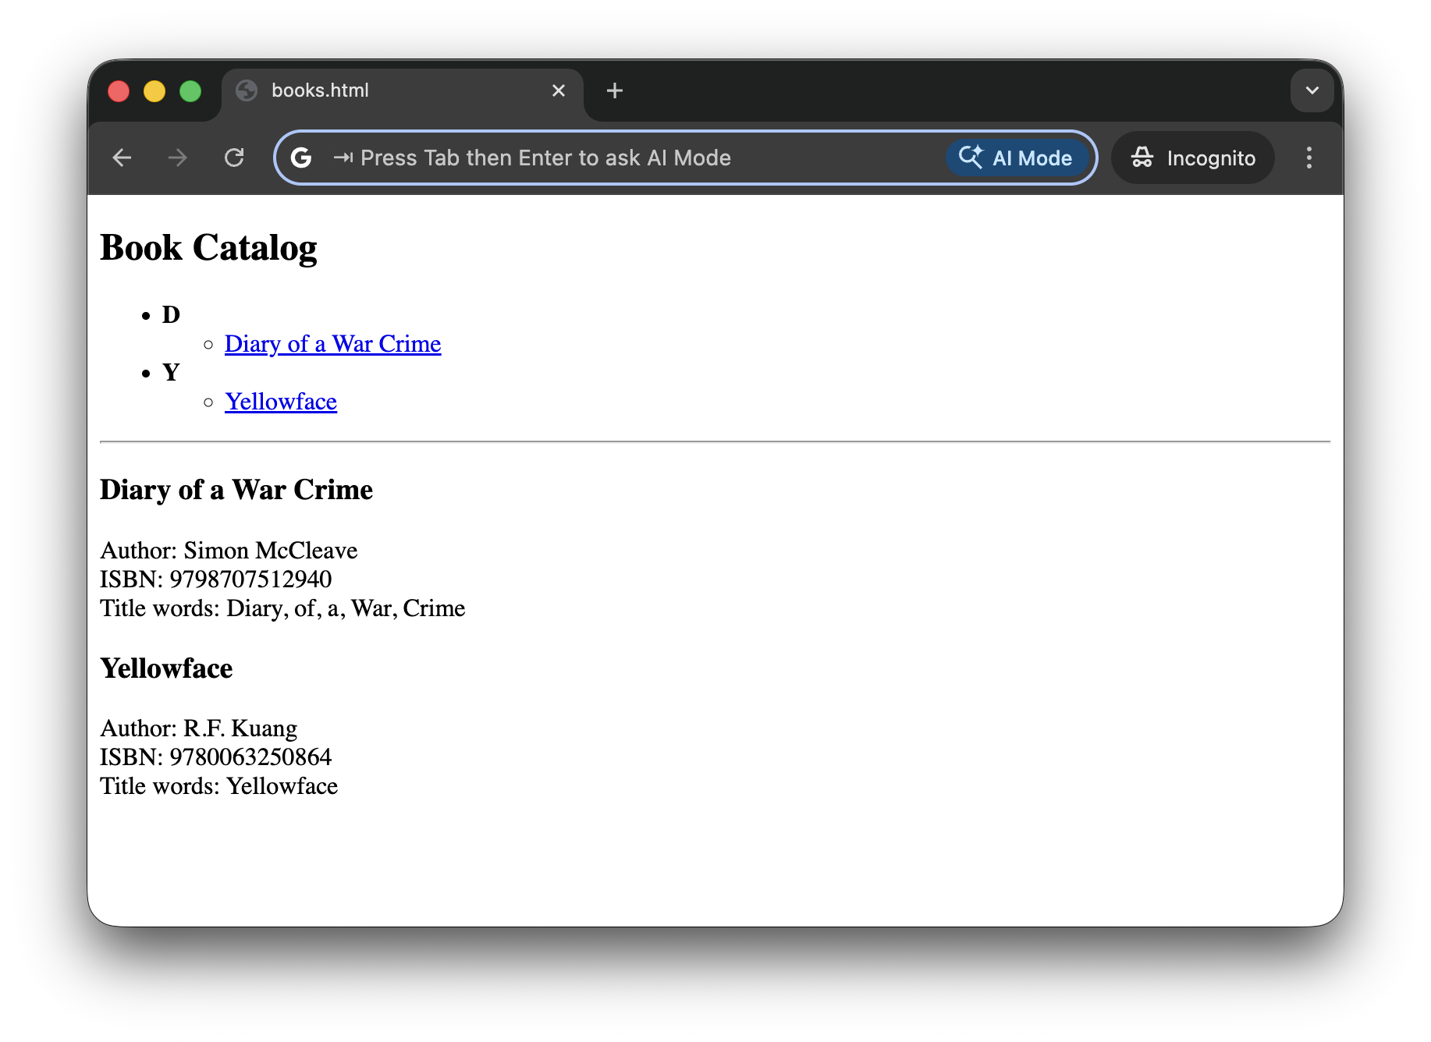Click the Book Catalog heading
This screenshot has height=1042, width=1431.
[x=208, y=248]
